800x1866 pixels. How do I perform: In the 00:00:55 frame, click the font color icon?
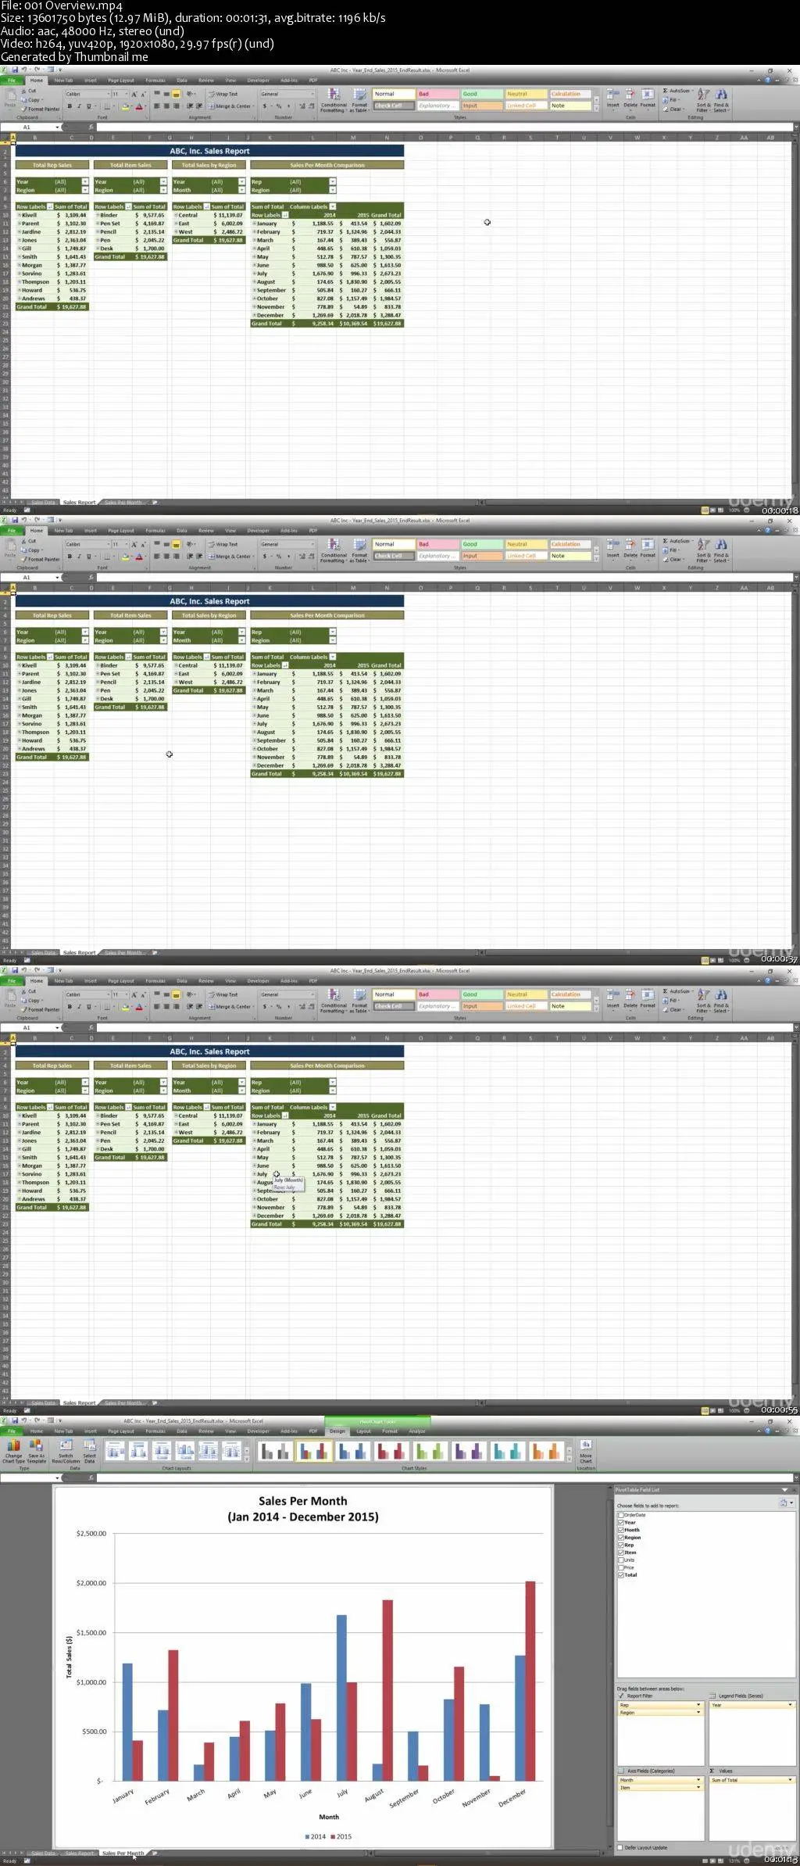(x=140, y=1007)
